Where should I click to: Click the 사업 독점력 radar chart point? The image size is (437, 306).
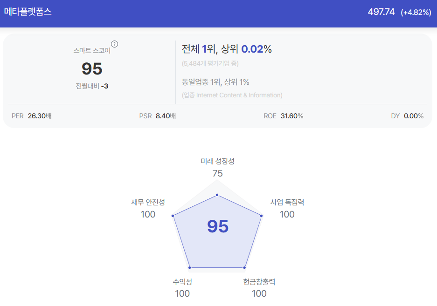(262, 216)
